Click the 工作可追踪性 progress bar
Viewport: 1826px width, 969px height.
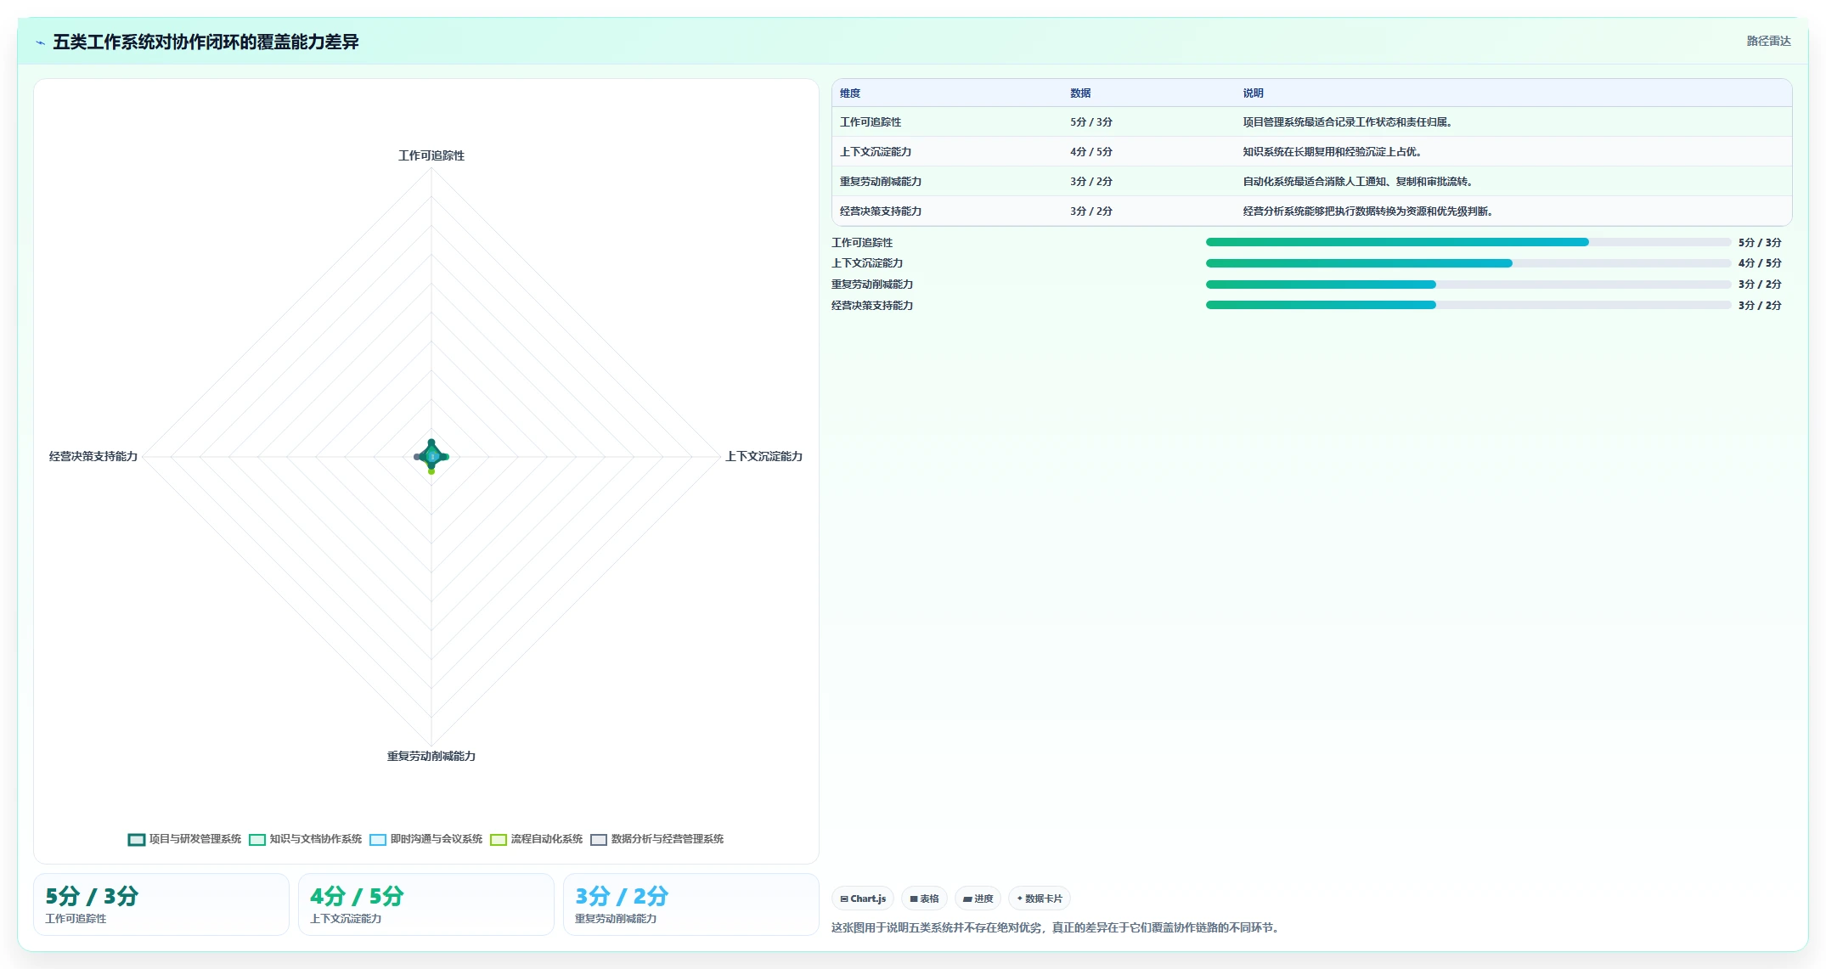pos(1468,242)
